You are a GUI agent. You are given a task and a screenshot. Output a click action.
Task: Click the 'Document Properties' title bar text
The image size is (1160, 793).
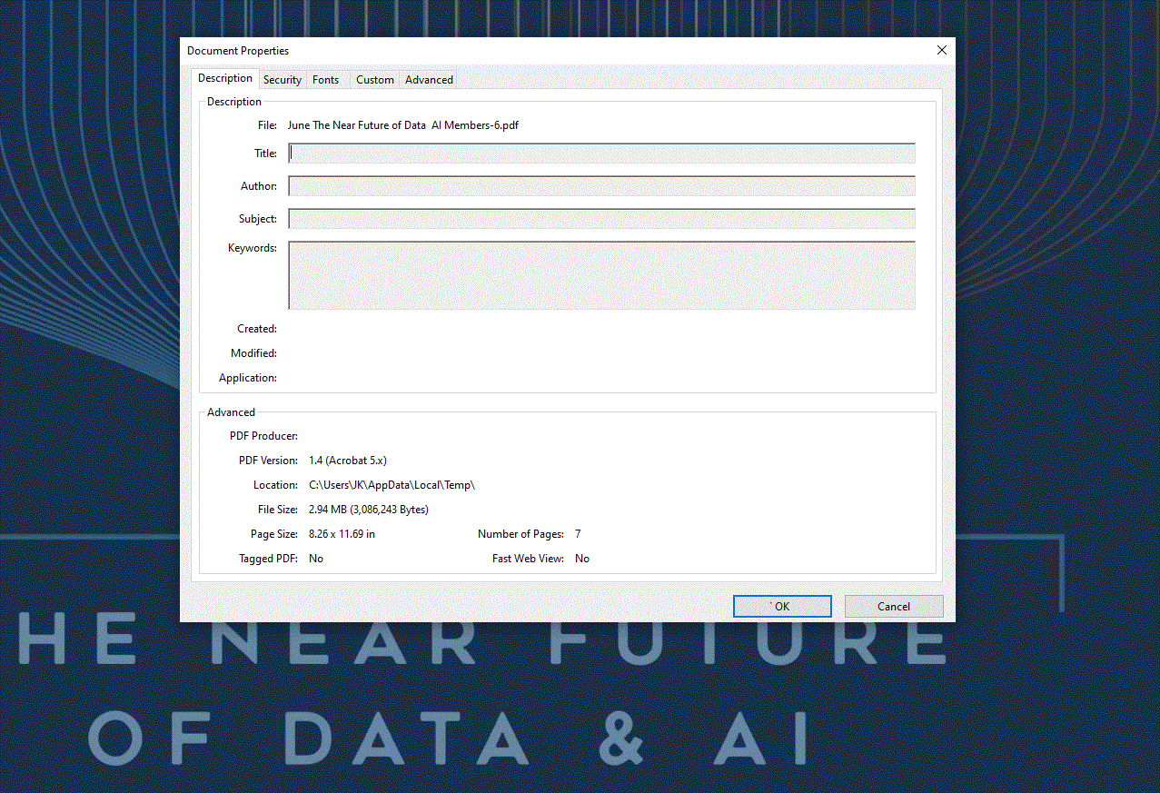(x=238, y=51)
